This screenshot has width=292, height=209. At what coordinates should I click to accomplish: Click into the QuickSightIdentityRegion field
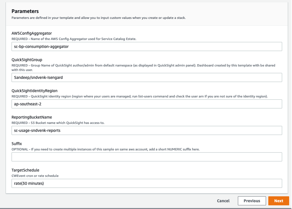146,104
